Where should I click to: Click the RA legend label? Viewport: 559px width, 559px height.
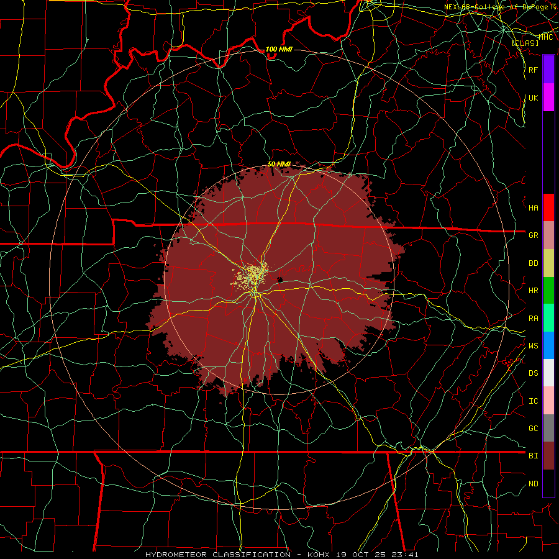pyautogui.click(x=534, y=319)
